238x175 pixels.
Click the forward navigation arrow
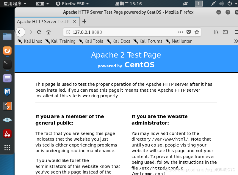tap(30, 32)
